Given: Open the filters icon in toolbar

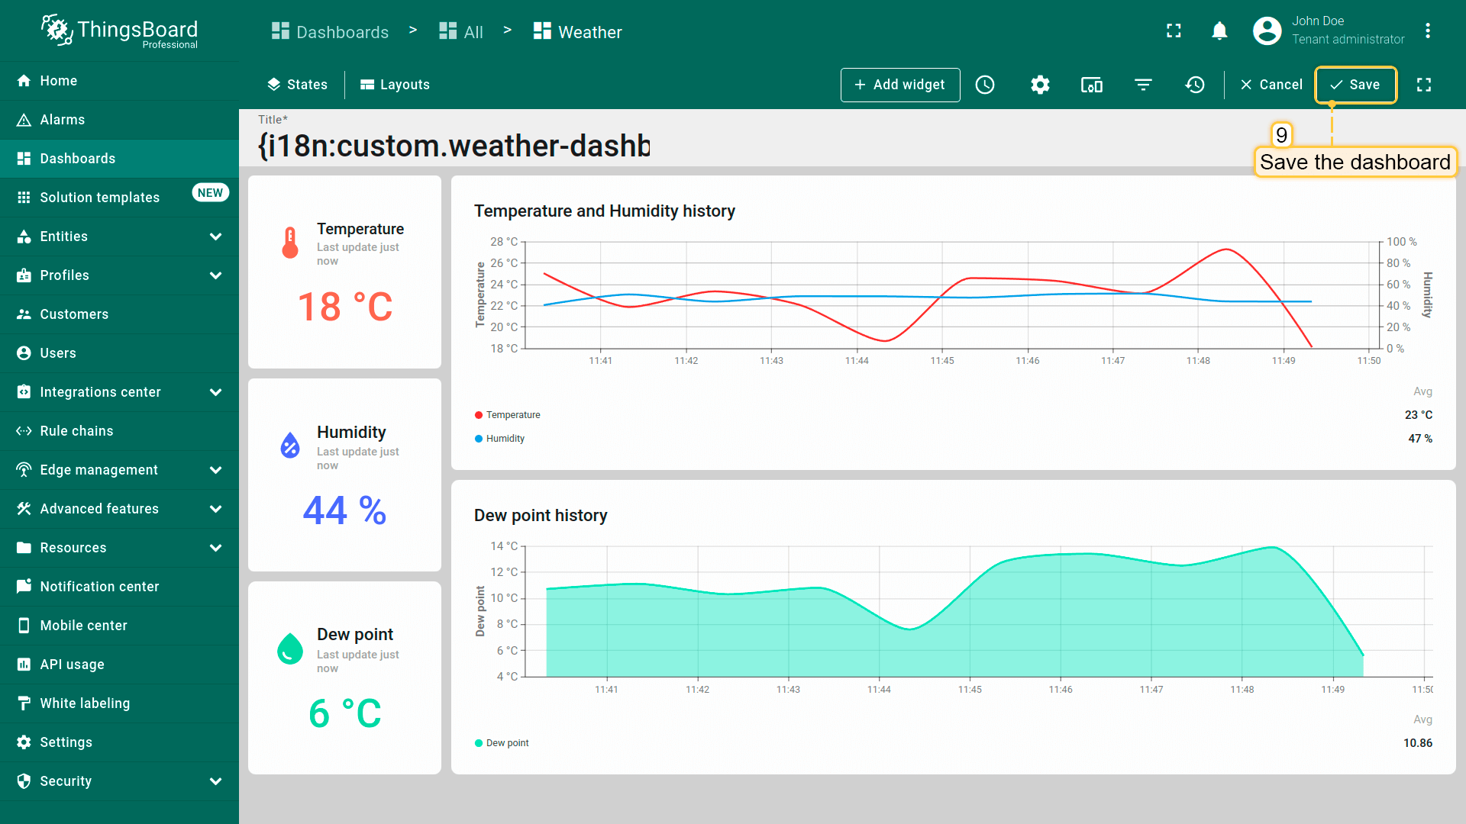Looking at the screenshot, I should point(1143,85).
